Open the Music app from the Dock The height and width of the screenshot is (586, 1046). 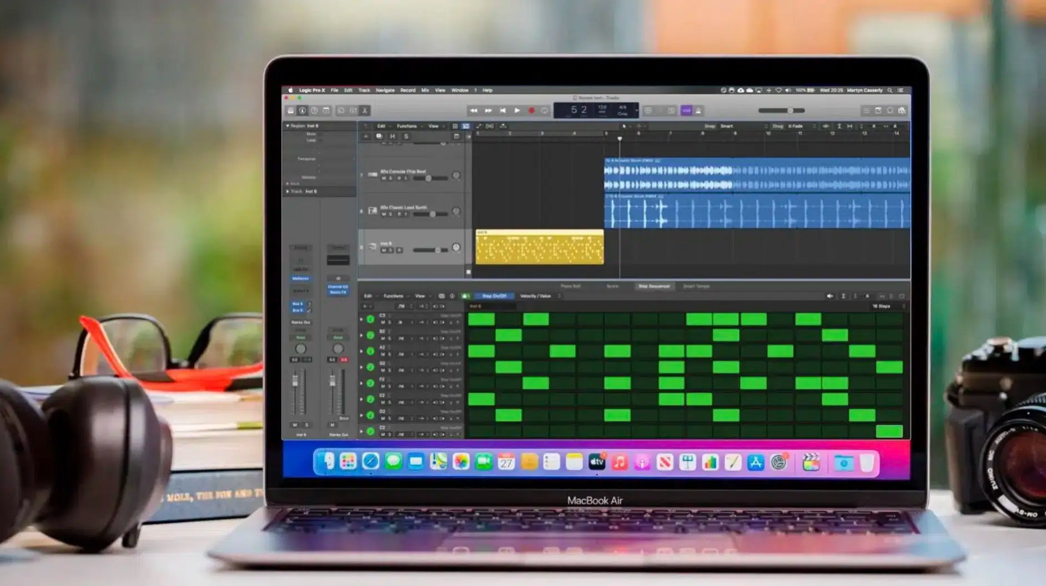[x=620, y=462]
